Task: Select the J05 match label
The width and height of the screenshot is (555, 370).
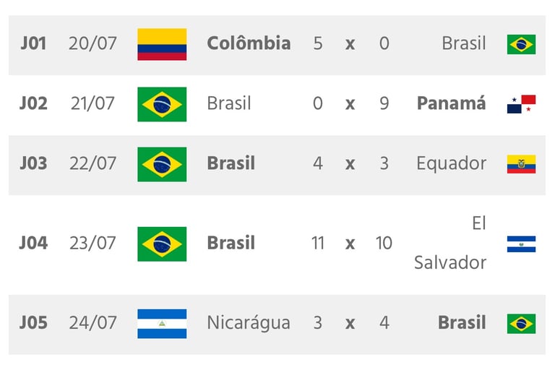Action: click(33, 322)
